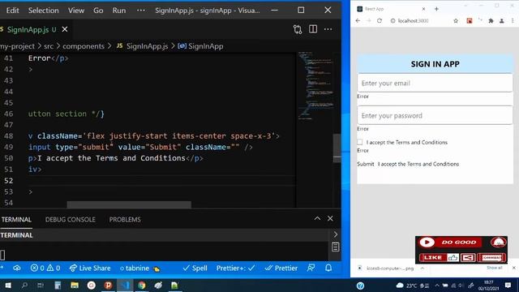Close the browser downloads bar
This screenshot has width=519, height=292.
[x=513, y=268]
